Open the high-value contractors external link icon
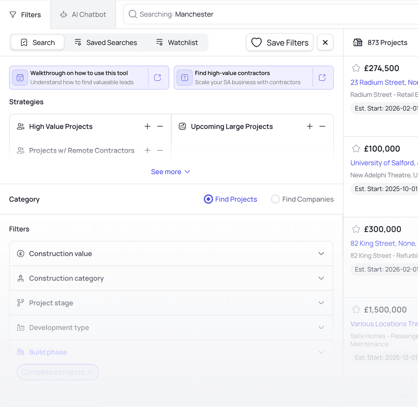The height and width of the screenshot is (407, 418). 322,78
